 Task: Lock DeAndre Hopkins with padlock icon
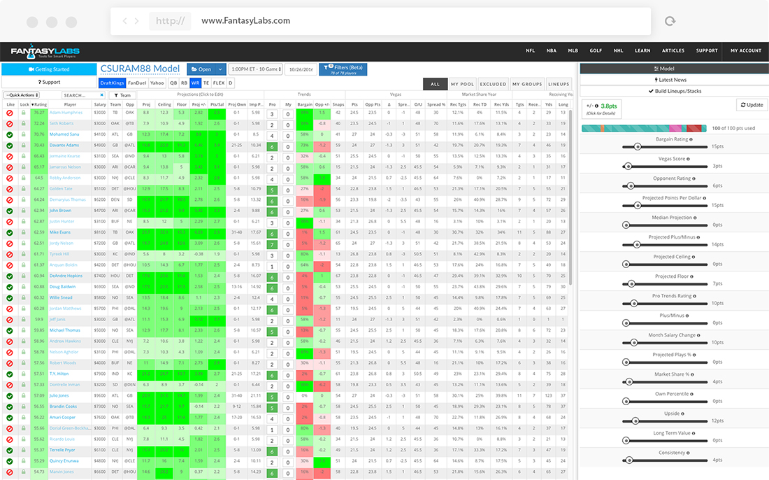tap(23, 276)
